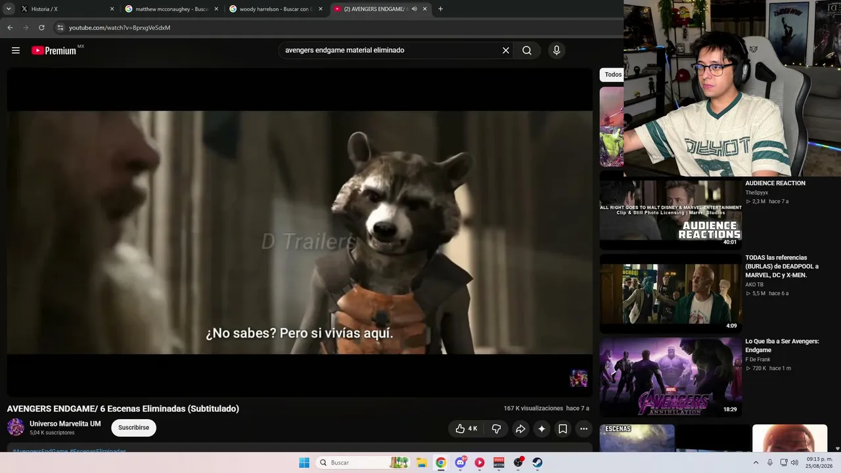
Task: Open File Explorer from the taskbar
Action: (x=421, y=462)
